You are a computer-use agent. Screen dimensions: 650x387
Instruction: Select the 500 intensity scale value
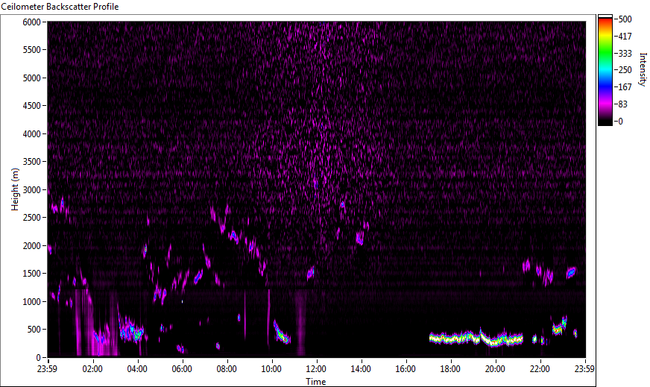tap(625, 19)
